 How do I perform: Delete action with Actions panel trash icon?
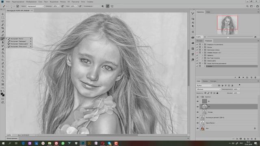click(x=256, y=77)
